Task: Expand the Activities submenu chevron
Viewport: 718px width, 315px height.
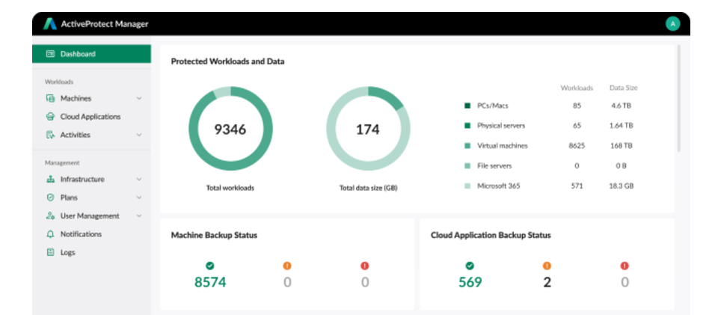Action: [139, 135]
